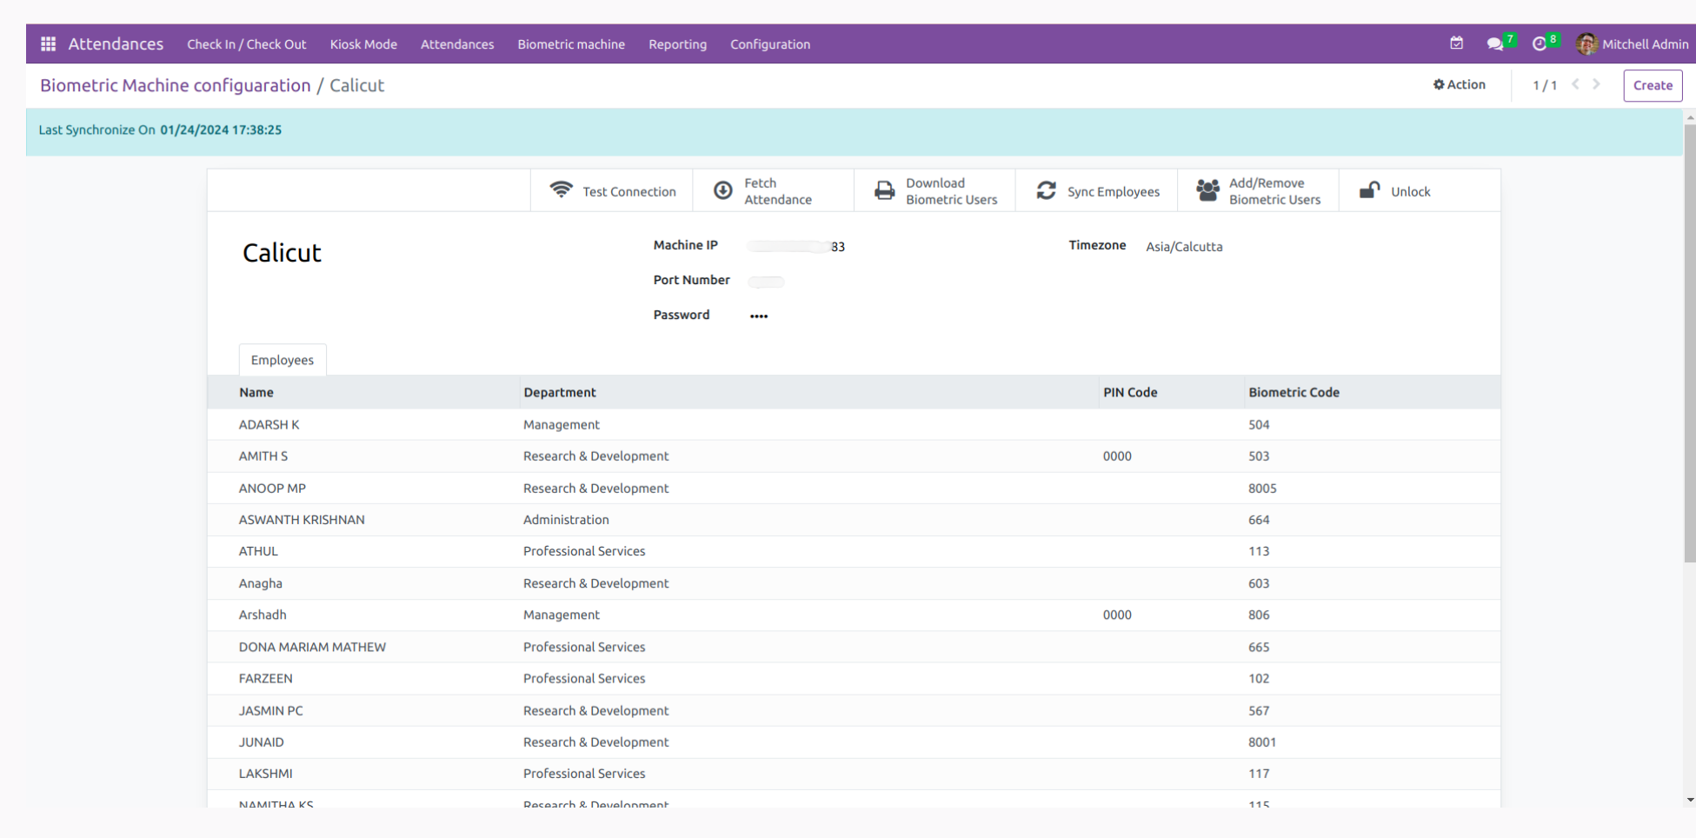The width and height of the screenshot is (1696, 838).
Task: Click the DONA MARIAM MATHEW name cell
Action: pos(312,647)
